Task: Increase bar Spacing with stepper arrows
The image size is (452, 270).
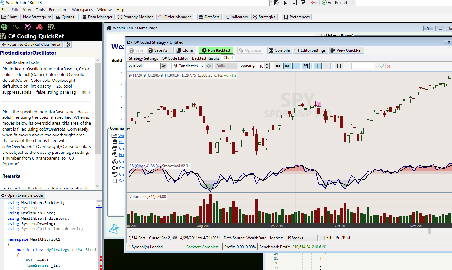Action: (267, 65)
